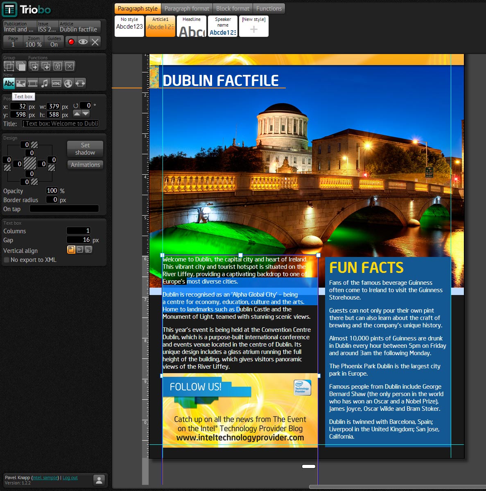Lock the selected object
The width and height of the screenshot is (486, 491).
(58, 66)
